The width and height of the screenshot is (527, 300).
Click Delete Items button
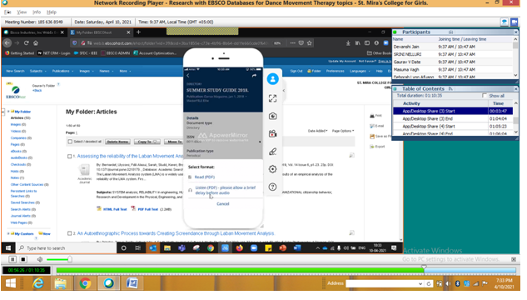click(117, 142)
